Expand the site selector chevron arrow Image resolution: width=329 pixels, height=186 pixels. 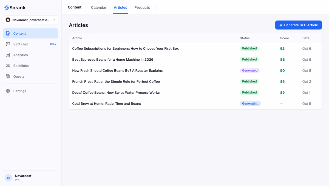(x=54, y=20)
